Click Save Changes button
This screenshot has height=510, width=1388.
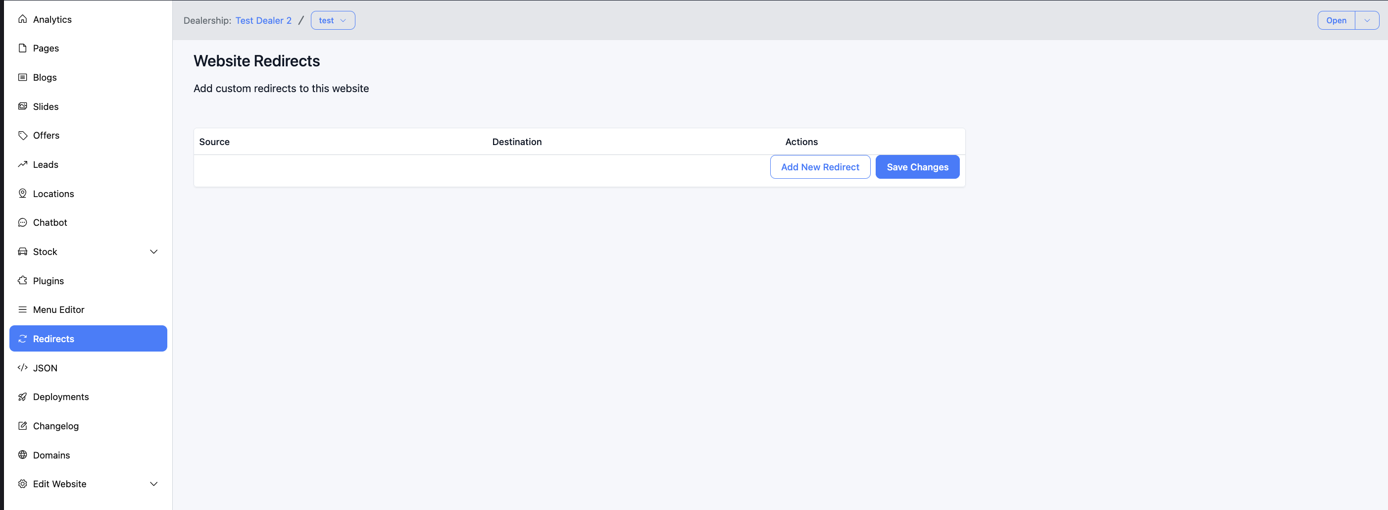(917, 167)
